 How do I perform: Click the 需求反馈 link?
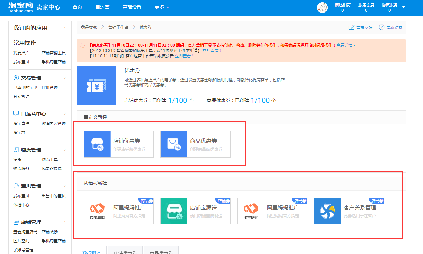coord(364,27)
